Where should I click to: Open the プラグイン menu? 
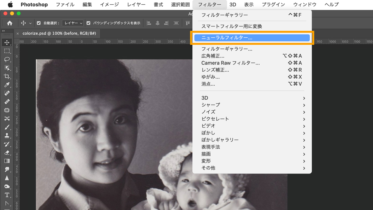[273, 5]
